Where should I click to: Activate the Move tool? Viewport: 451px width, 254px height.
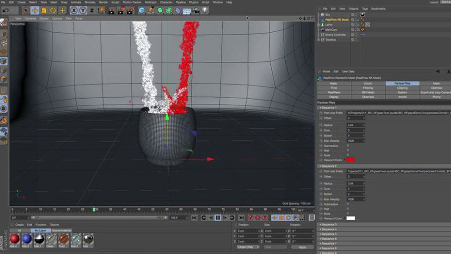(35, 11)
